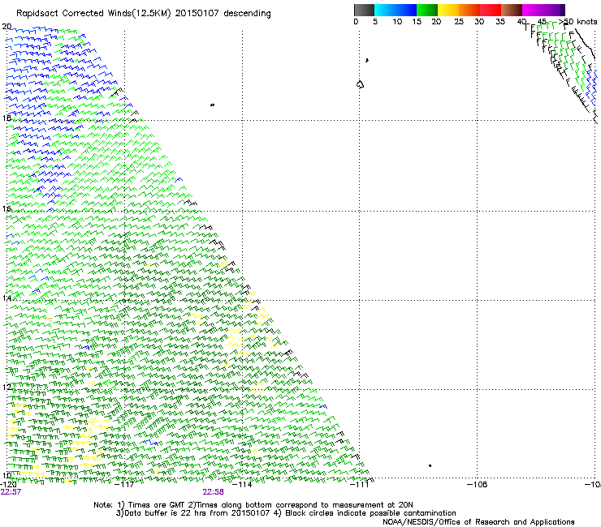Click the purple time stamp '22:57'
The image size is (601, 527).
[11, 492]
